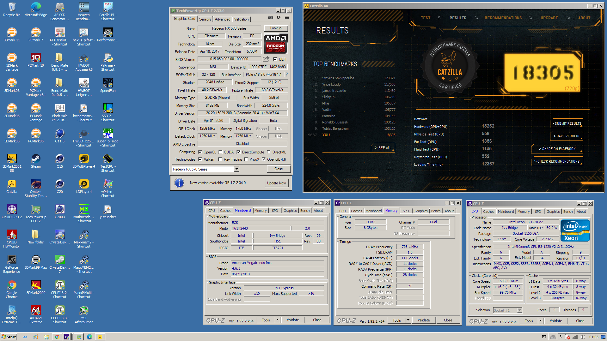Click the Bus Interface question mark
607x341 pixels.
tap(287, 75)
